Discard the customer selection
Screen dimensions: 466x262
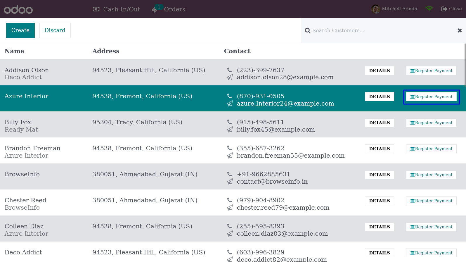pyautogui.click(x=55, y=30)
